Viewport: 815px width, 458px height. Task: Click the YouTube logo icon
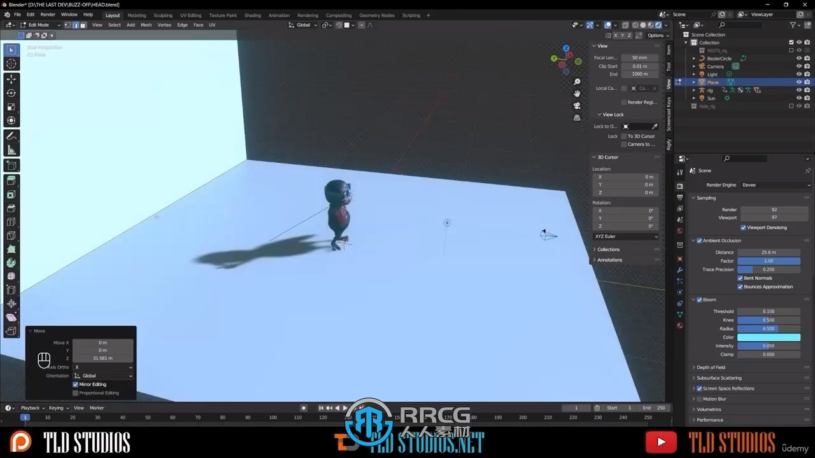pos(661,441)
